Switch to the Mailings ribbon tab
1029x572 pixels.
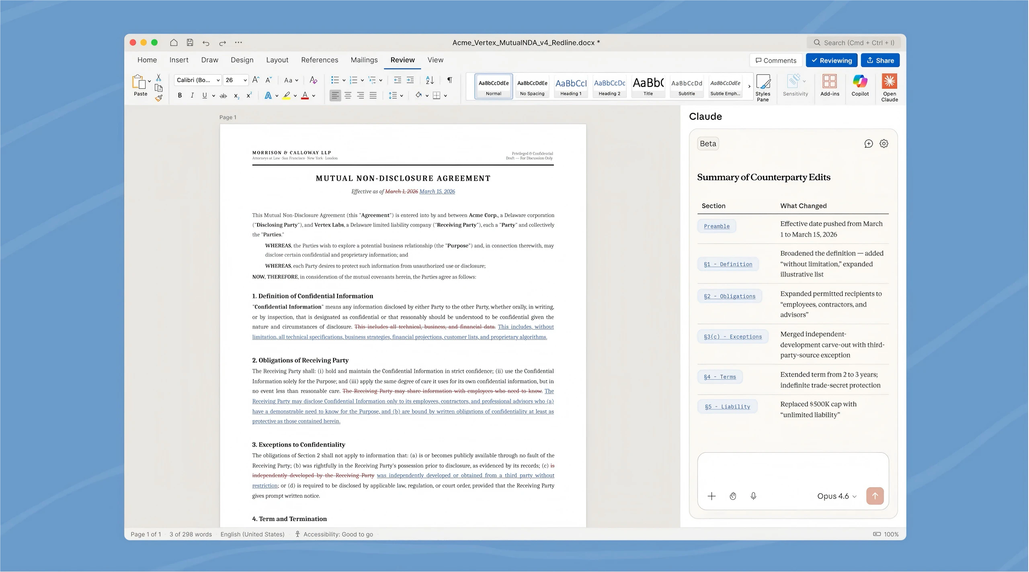pos(364,60)
